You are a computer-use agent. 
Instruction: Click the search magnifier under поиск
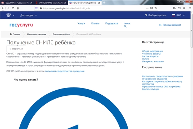125,27
